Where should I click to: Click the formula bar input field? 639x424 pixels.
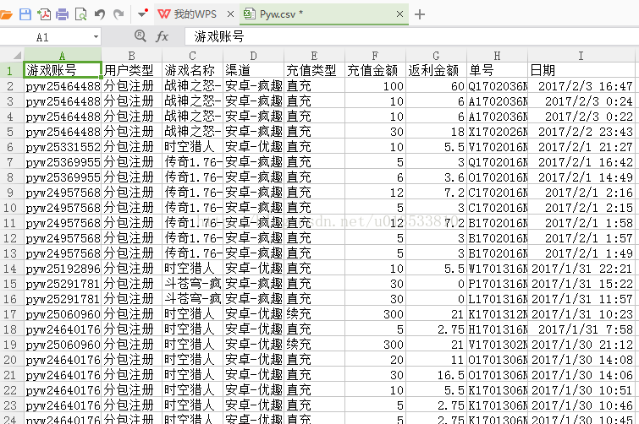[406, 36]
